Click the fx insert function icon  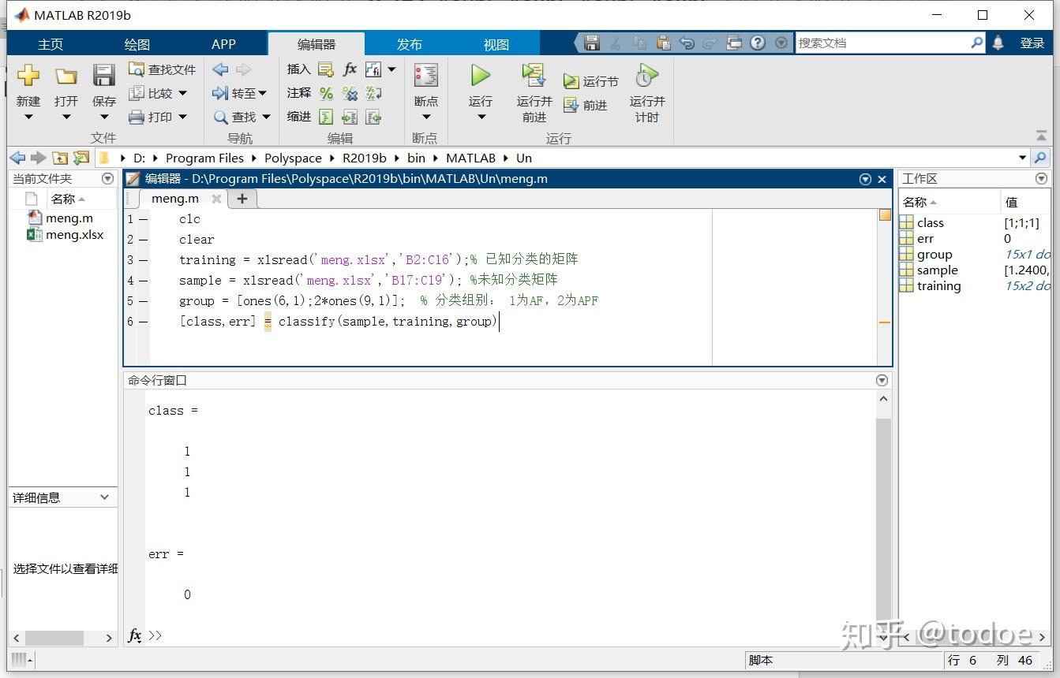pyautogui.click(x=349, y=69)
